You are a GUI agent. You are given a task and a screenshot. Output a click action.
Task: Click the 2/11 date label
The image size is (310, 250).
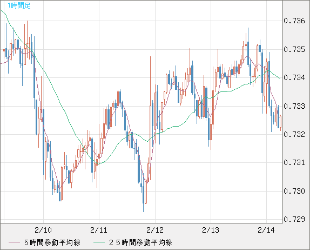pos(99,230)
